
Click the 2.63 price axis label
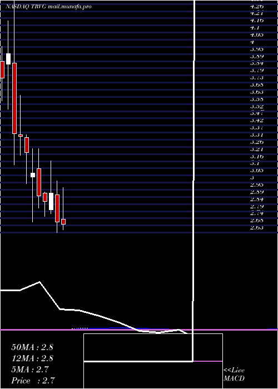257,227
